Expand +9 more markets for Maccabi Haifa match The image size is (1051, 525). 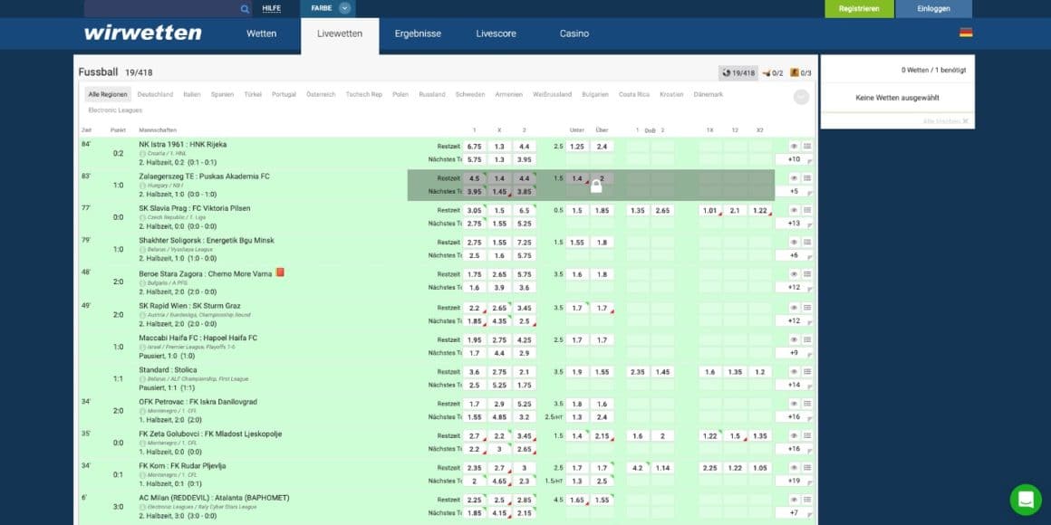pos(795,353)
